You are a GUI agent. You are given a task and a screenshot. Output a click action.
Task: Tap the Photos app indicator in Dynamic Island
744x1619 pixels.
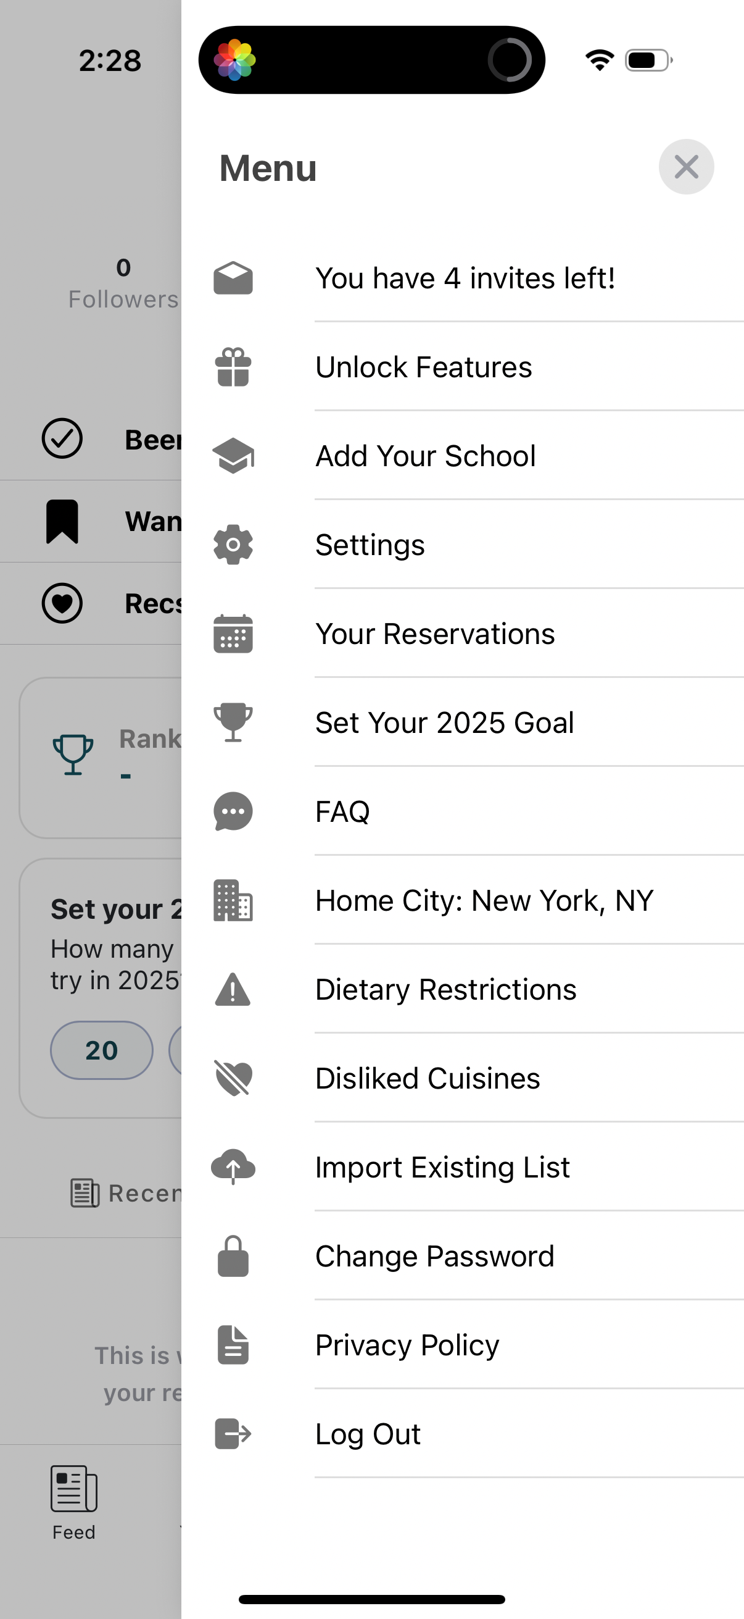click(235, 61)
